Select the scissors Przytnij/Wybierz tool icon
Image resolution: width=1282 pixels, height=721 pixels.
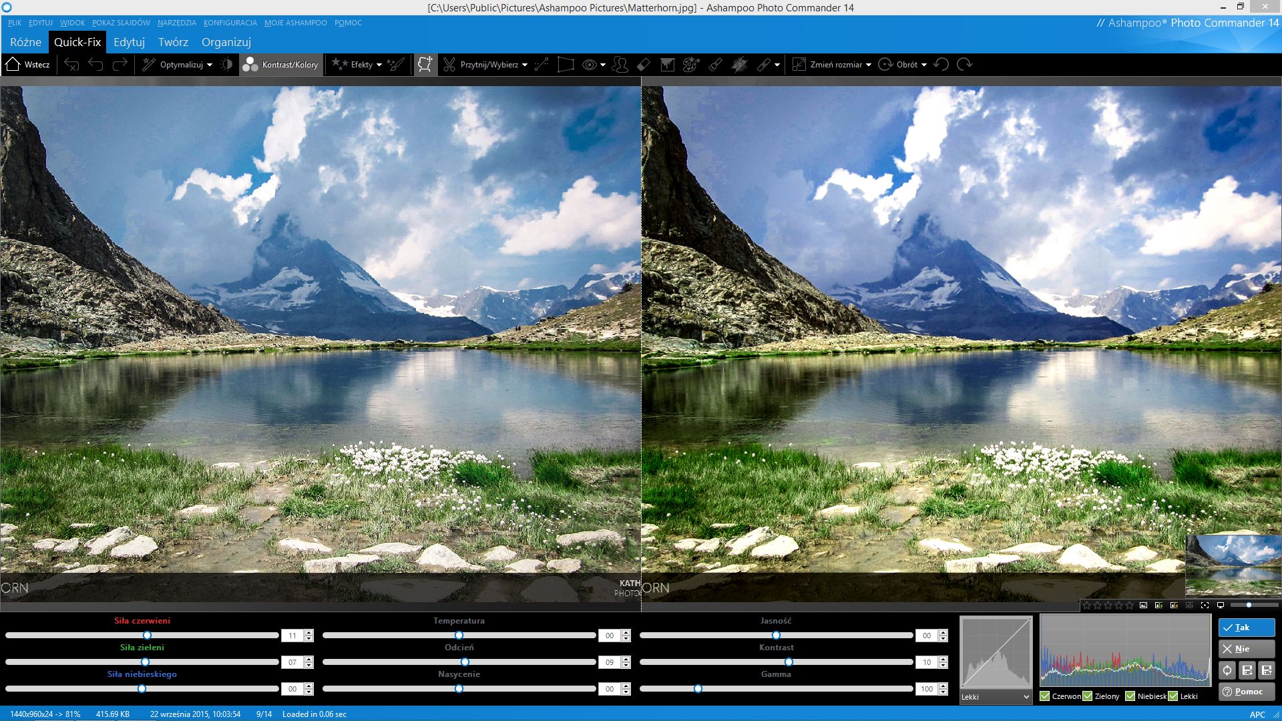[449, 65]
